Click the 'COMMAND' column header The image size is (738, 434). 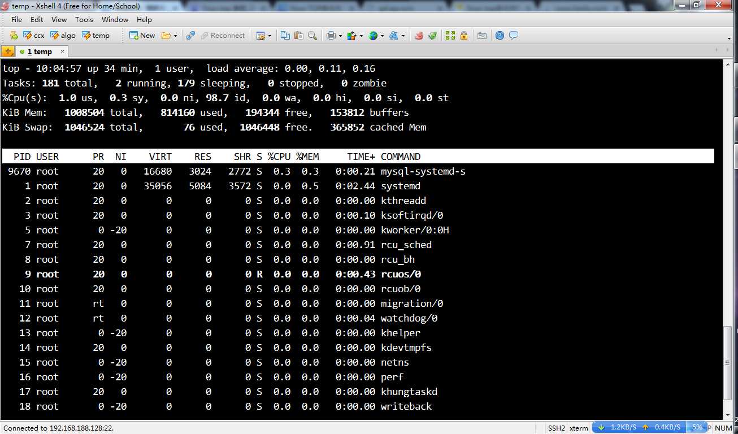[401, 157]
